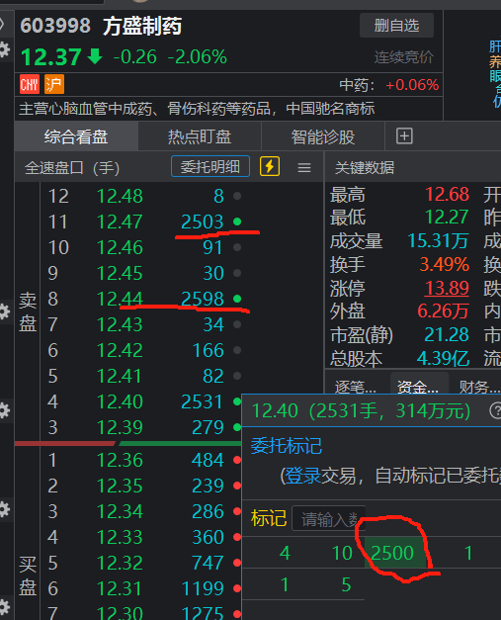
Task: Click the 总股本 value 4.39亿
Action: click(x=443, y=358)
